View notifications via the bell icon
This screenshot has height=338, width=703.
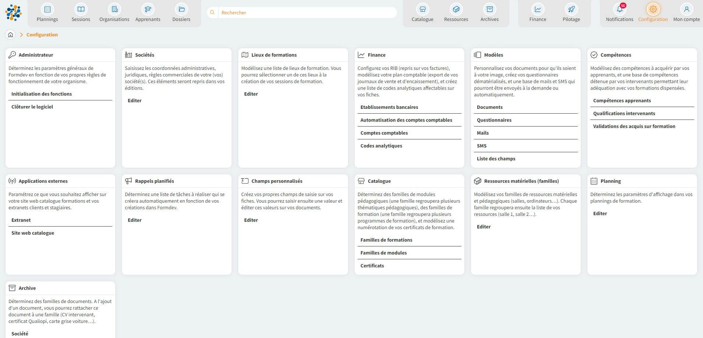click(619, 9)
